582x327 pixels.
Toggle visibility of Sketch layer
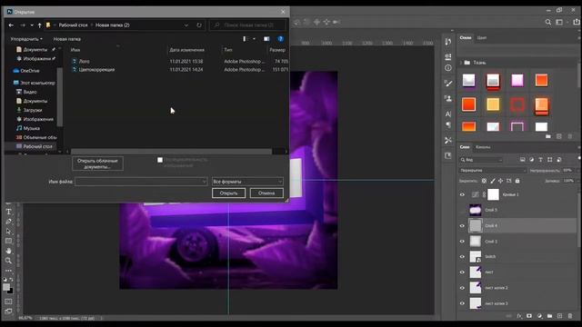(x=462, y=256)
